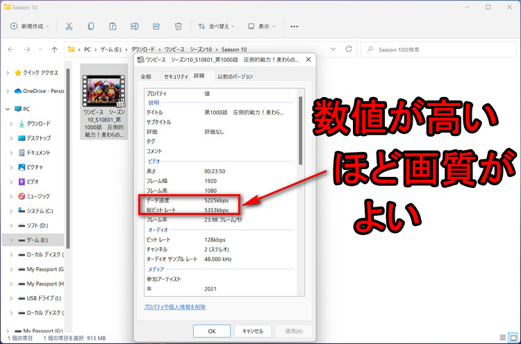Click the 長さ value 00:23:50
This screenshot has width=521, height=344.
(x=215, y=171)
